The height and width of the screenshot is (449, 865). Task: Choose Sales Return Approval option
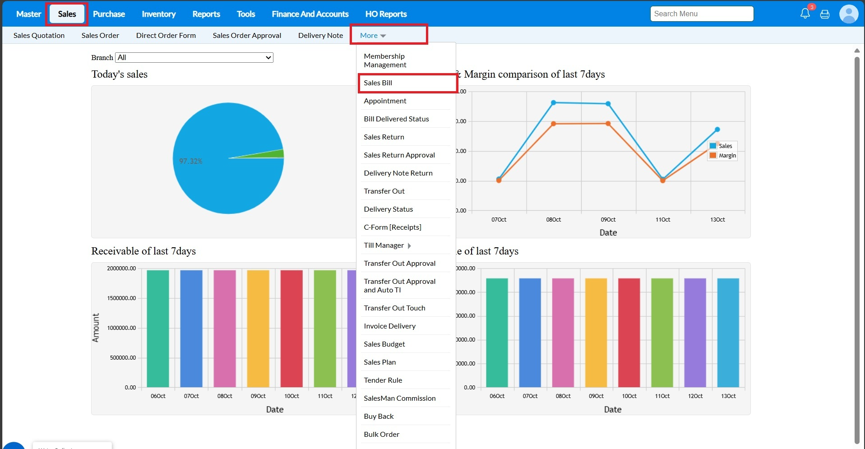399,155
